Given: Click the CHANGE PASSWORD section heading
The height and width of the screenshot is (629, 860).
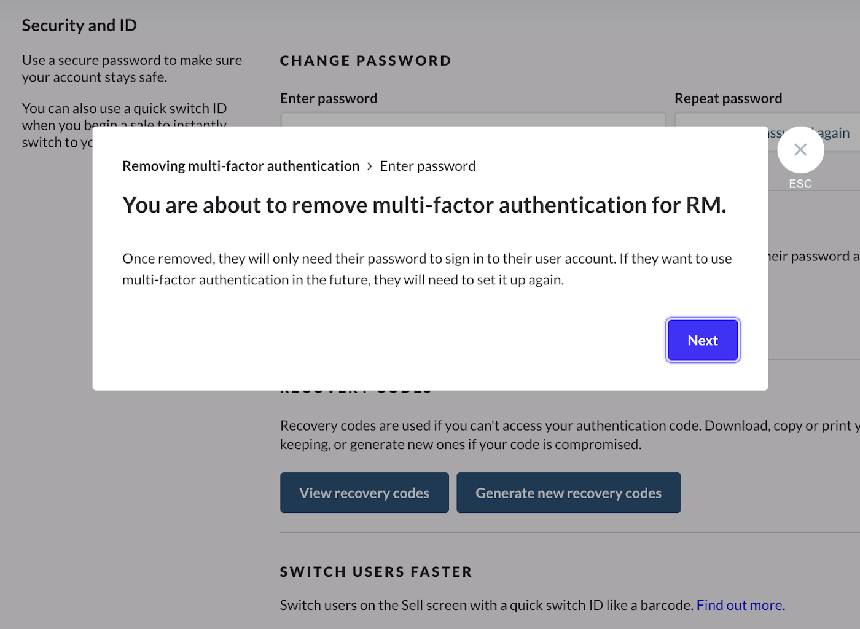Looking at the screenshot, I should tap(365, 61).
